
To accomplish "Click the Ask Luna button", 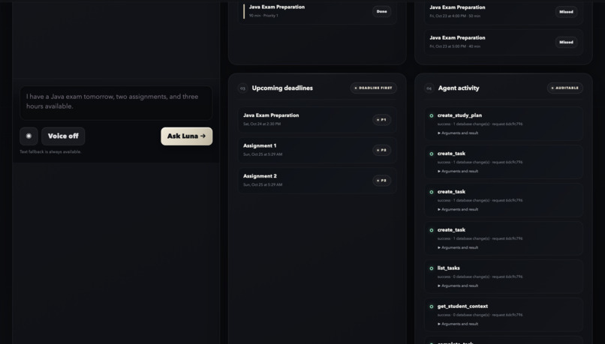I will (186, 136).
